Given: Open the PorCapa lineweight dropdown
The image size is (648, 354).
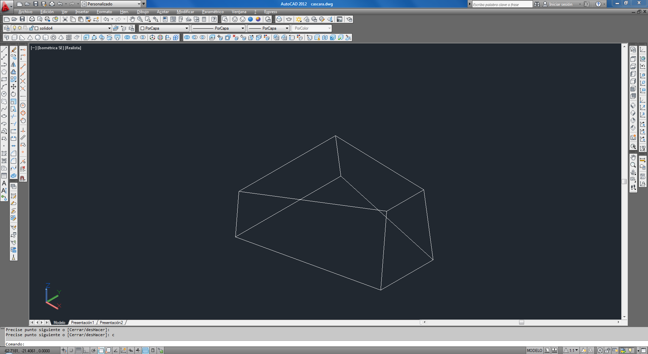Looking at the screenshot, I should [287, 28].
